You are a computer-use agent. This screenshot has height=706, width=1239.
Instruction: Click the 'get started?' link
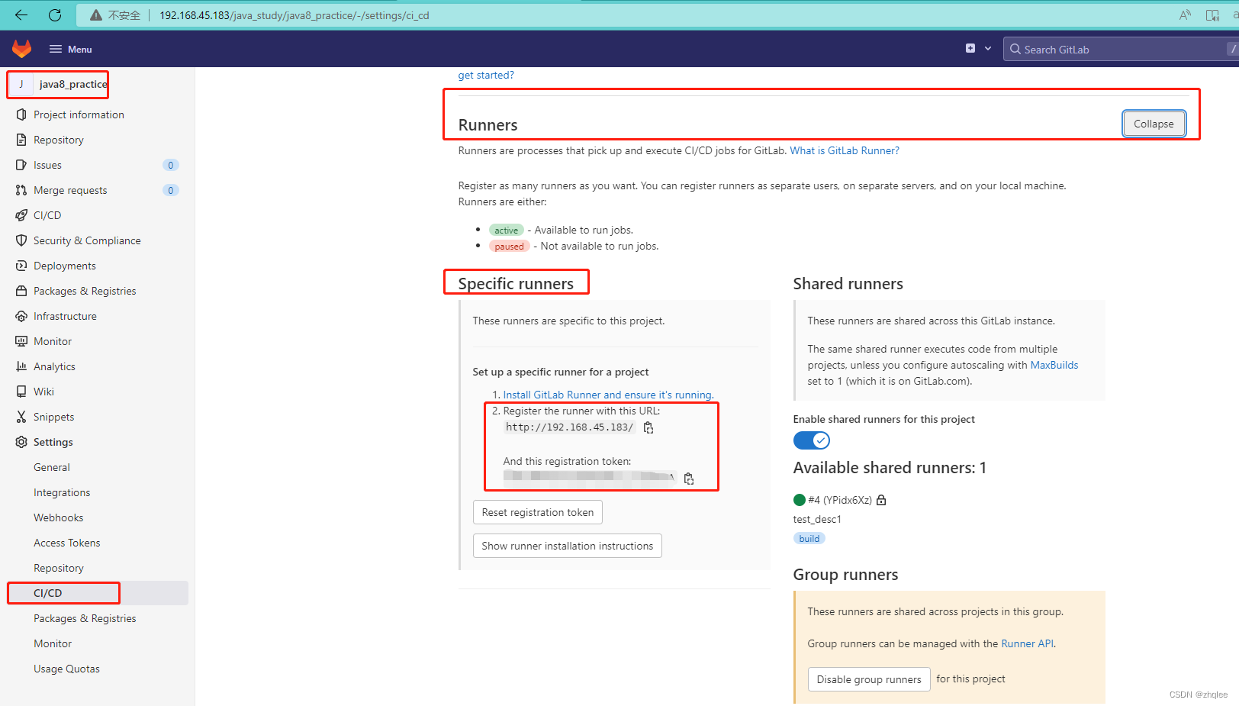[x=486, y=75]
